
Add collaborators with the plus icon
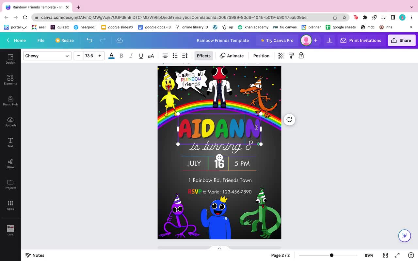click(315, 40)
